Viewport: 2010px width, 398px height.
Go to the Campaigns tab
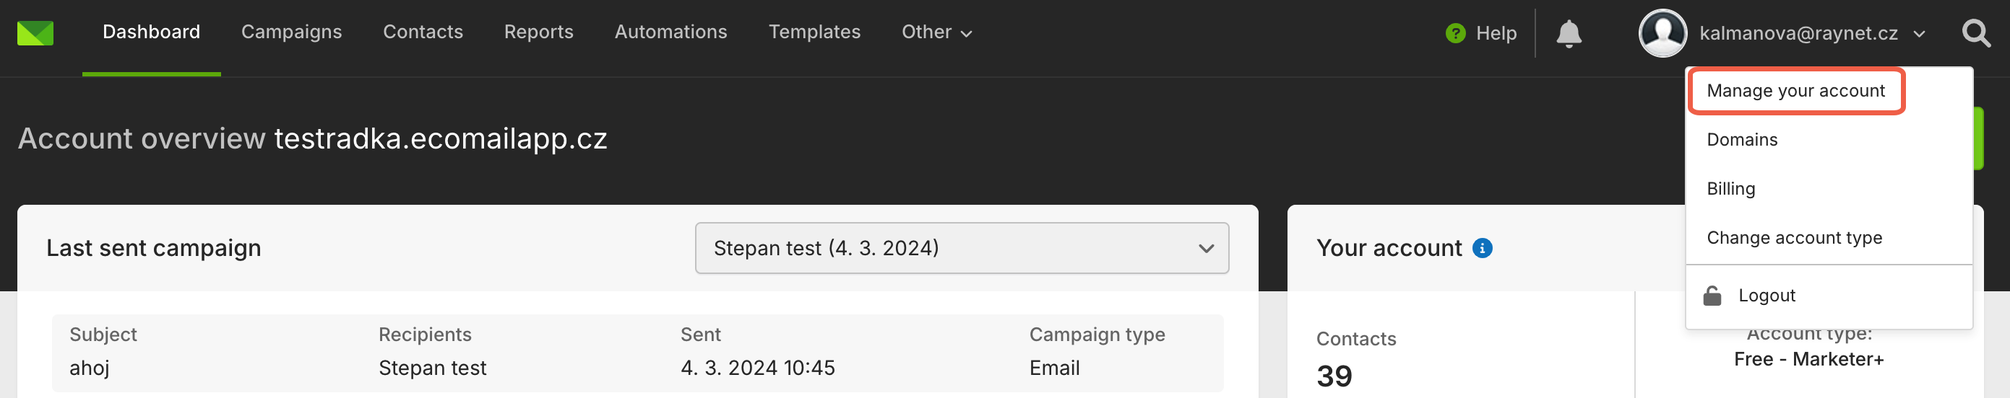pos(291,32)
